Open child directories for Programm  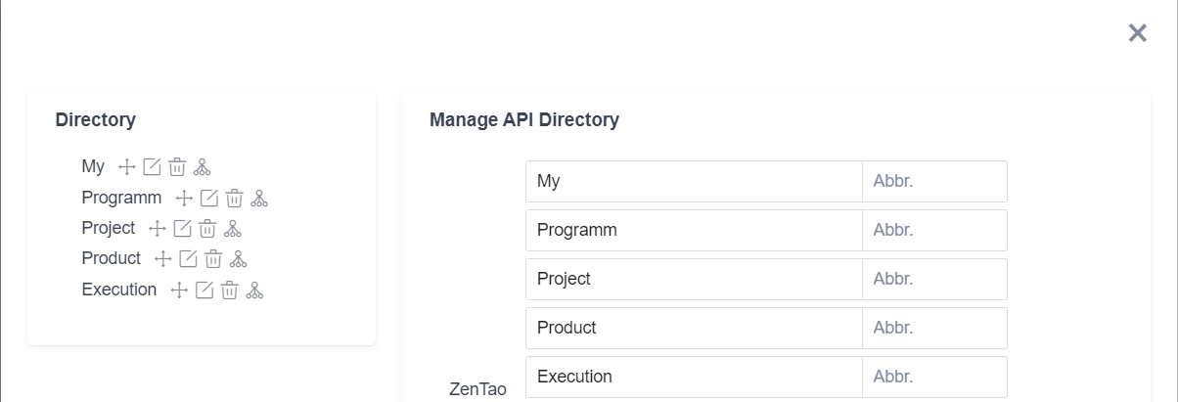[x=258, y=199]
